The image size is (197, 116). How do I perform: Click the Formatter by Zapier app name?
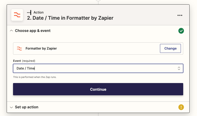click(x=41, y=49)
